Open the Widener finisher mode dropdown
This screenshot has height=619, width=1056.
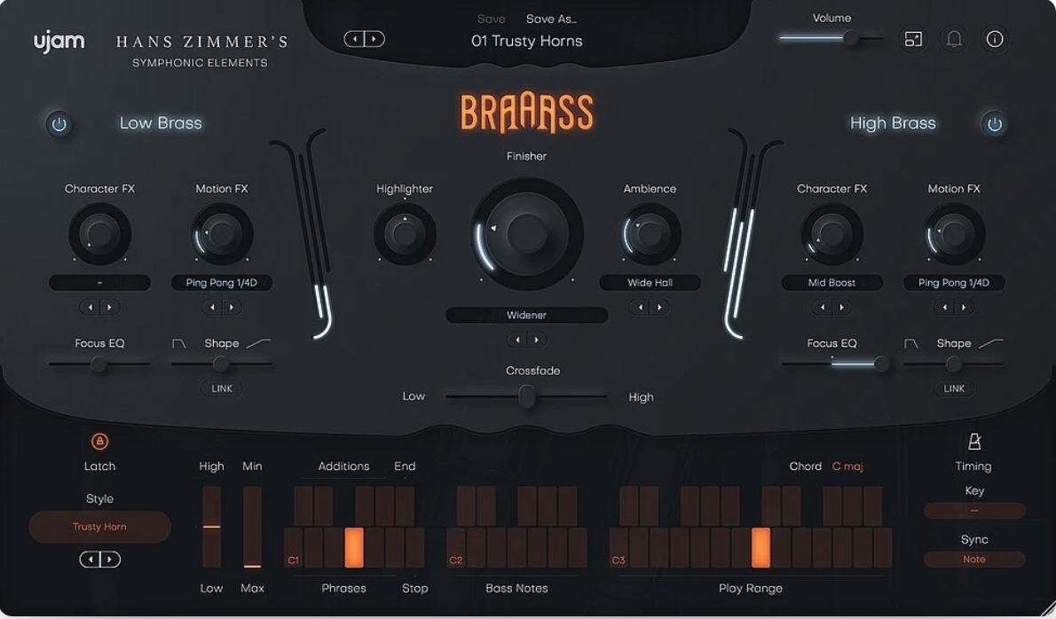click(x=526, y=315)
